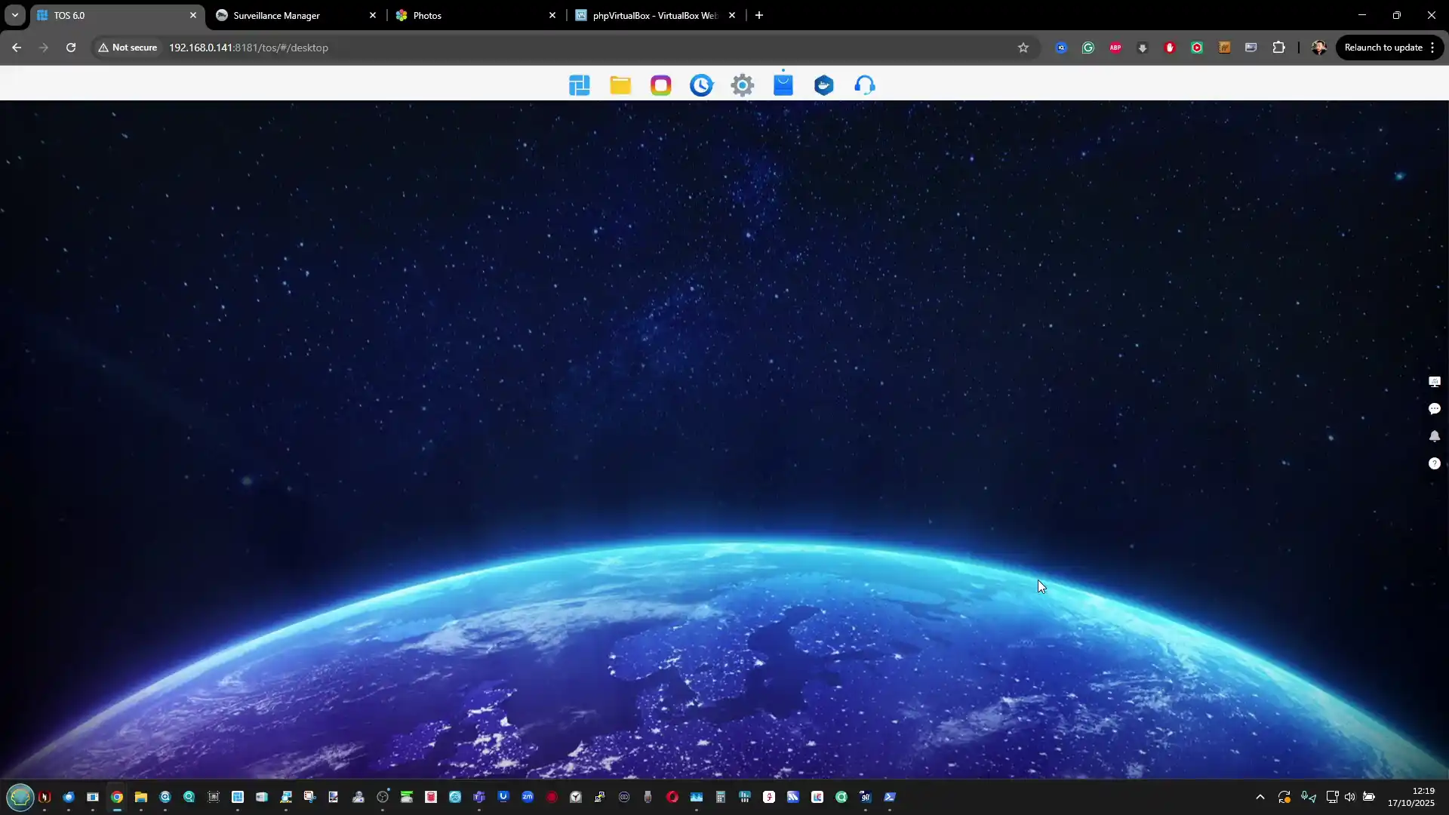Launch the Docker whale hexagon icon
The height and width of the screenshot is (815, 1449).
824,85
